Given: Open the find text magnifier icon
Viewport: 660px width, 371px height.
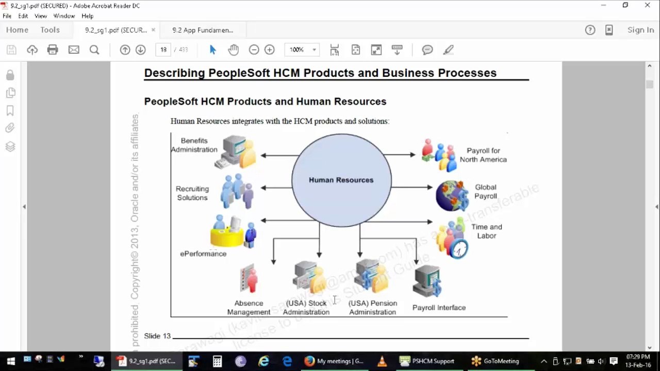Looking at the screenshot, I should coord(94,50).
